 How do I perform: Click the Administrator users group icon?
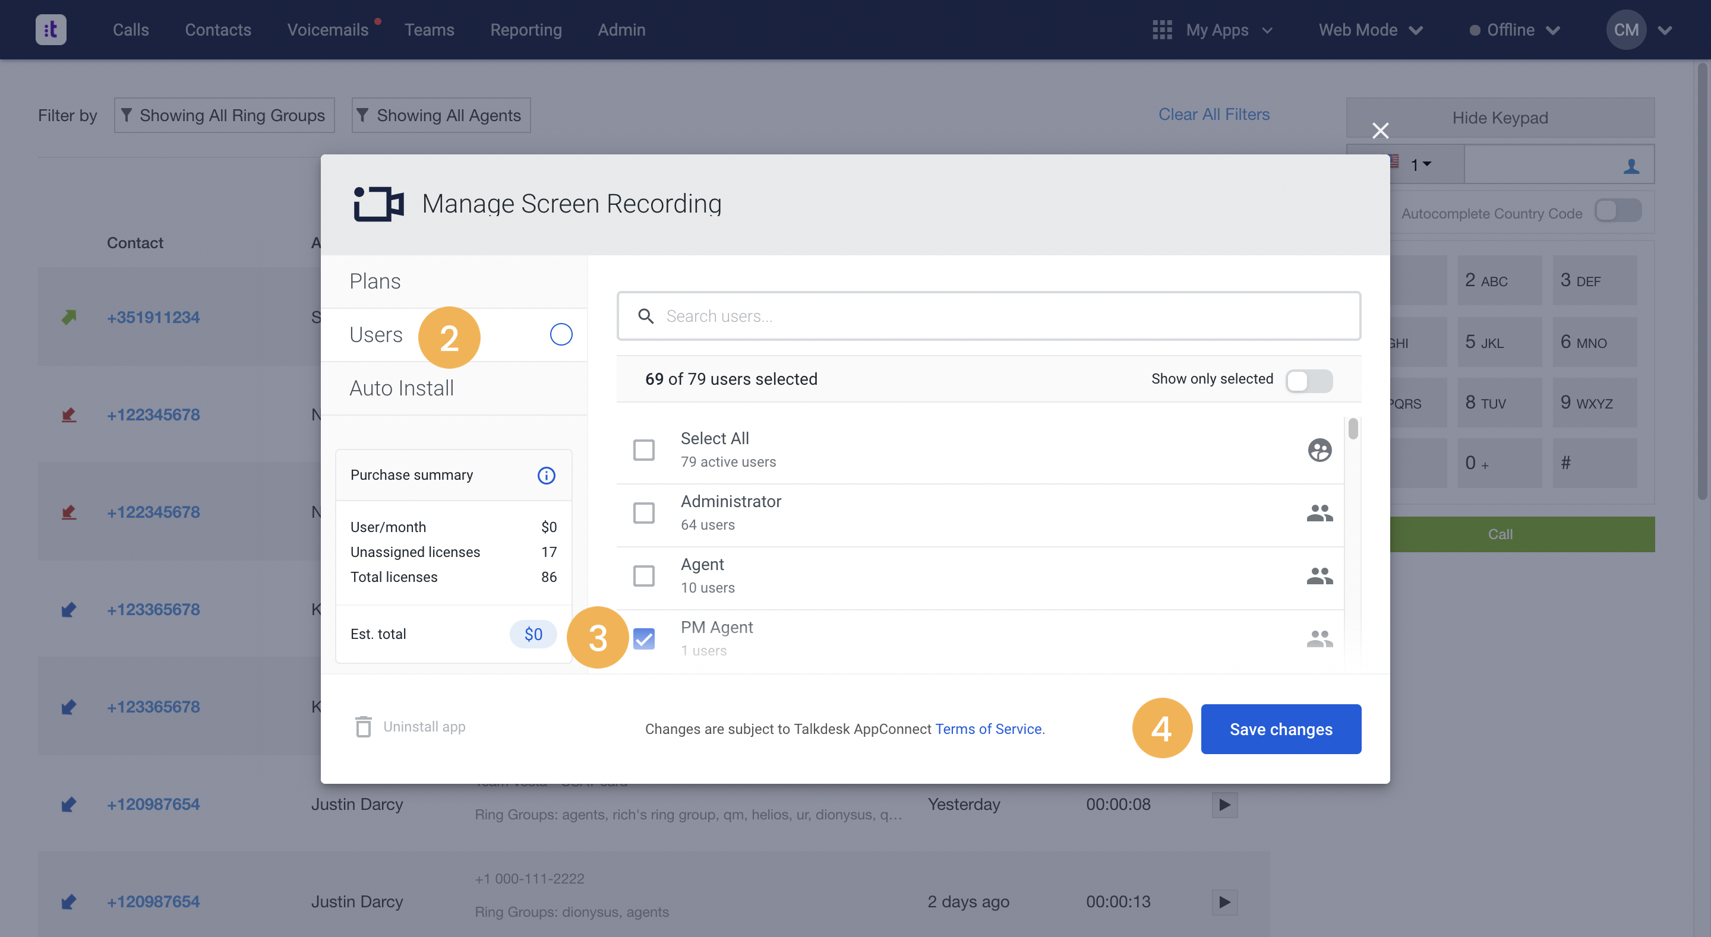pyautogui.click(x=1319, y=512)
